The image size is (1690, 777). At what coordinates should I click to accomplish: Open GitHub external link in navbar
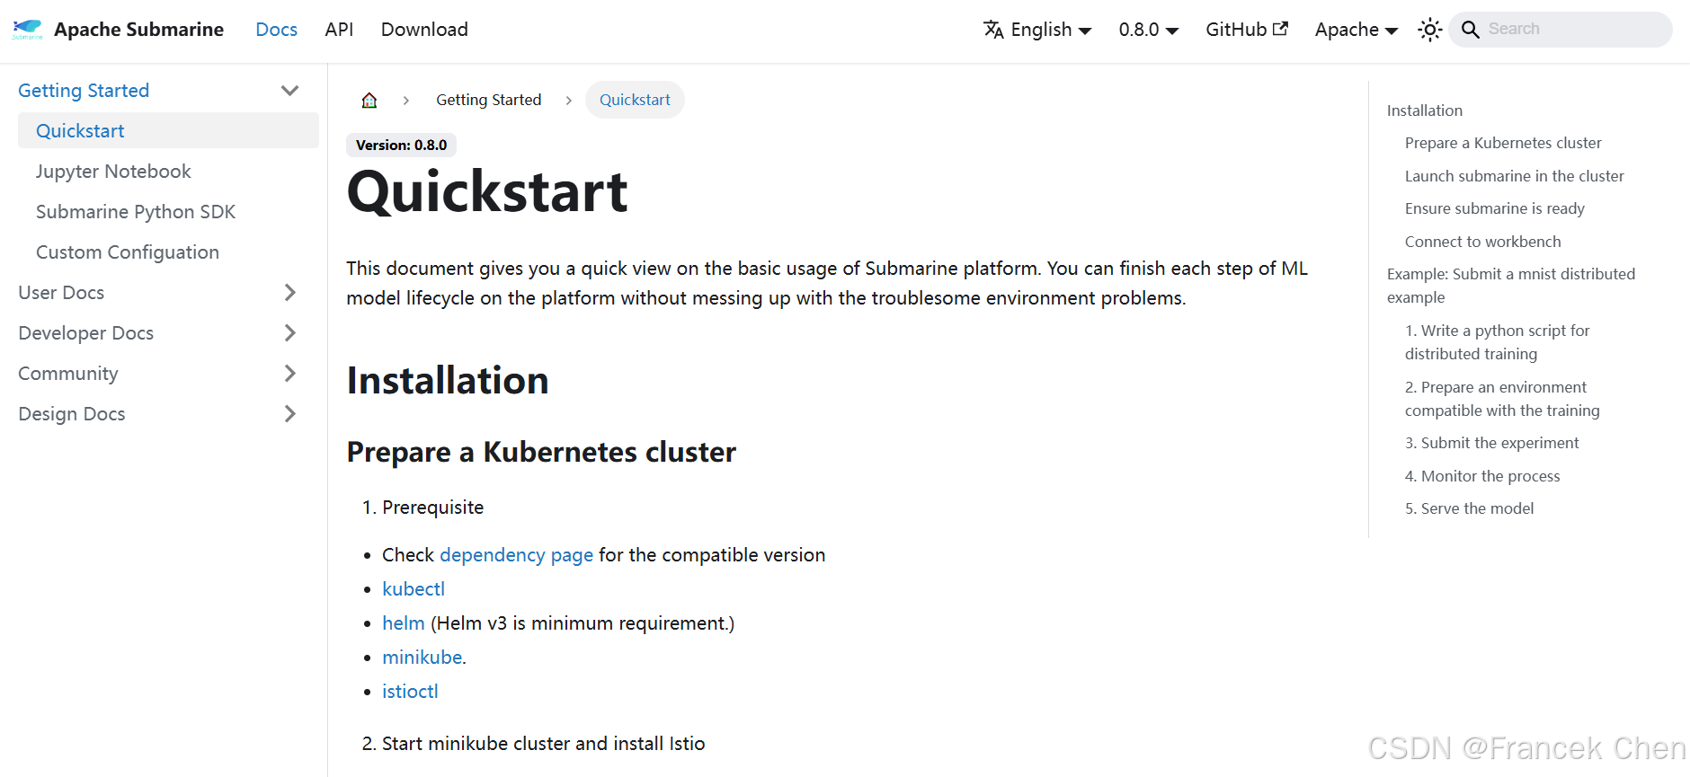coord(1246,30)
